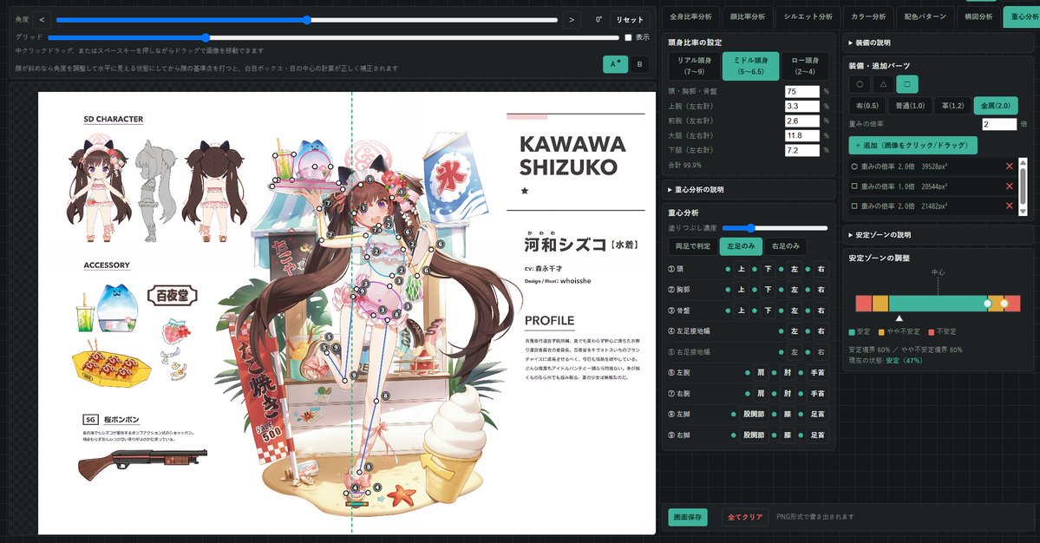Select the 布(0.5) material button
The width and height of the screenshot is (1040, 543).
click(x=867, y=106)
